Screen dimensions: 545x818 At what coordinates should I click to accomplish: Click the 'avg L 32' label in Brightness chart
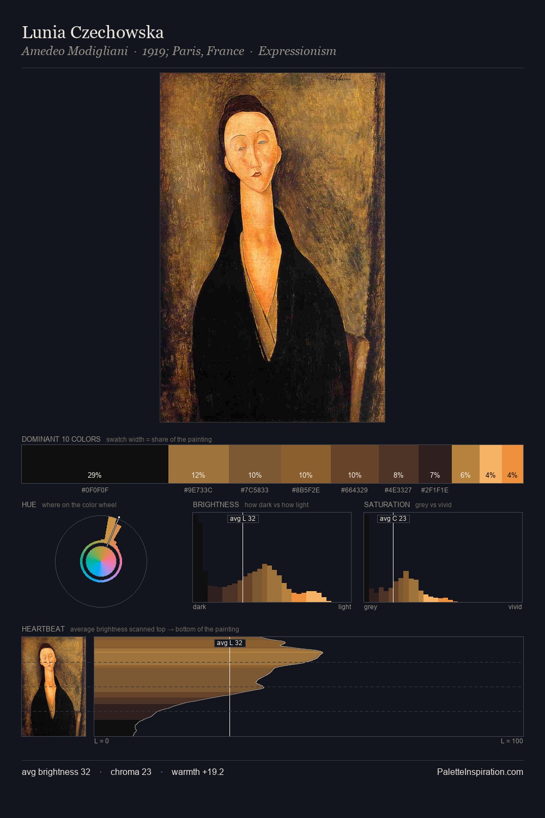[x=243, y=519]
